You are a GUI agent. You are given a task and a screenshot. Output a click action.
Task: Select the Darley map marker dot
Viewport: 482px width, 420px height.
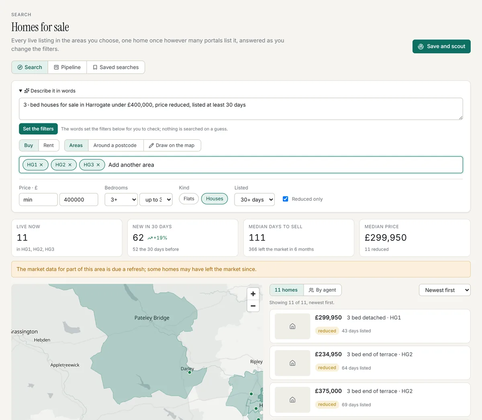(x=190, y=372)
